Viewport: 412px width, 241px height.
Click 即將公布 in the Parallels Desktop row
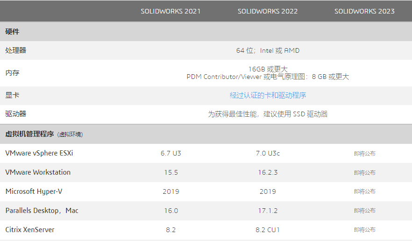[365, 211]
